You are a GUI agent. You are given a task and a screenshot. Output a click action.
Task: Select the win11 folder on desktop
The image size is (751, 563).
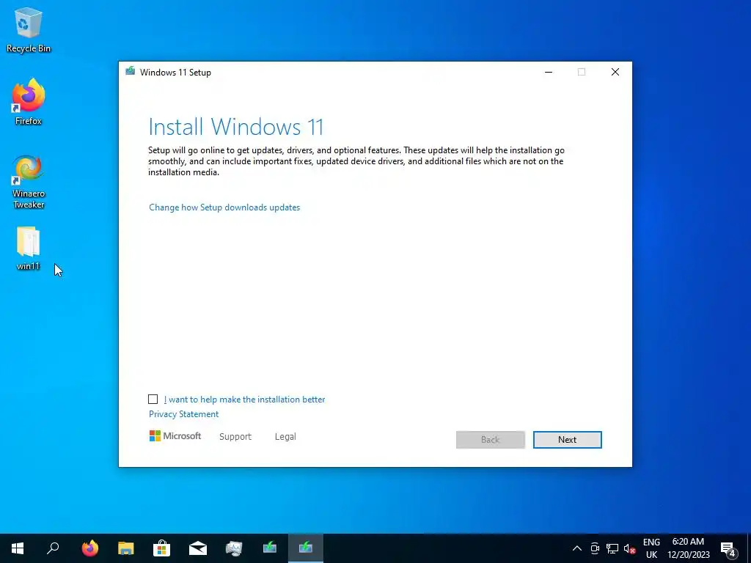click(x=29, y=249)
